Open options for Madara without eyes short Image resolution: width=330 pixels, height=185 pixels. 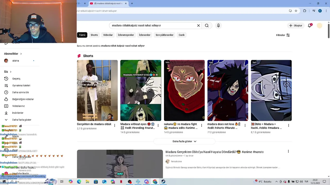click(x=158, y=125)
